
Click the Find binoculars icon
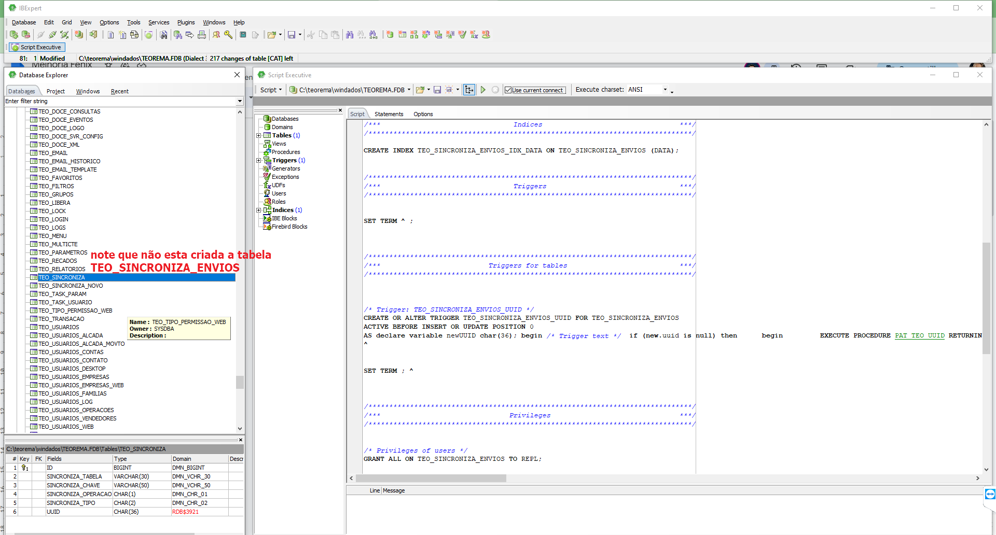point(350,35)
